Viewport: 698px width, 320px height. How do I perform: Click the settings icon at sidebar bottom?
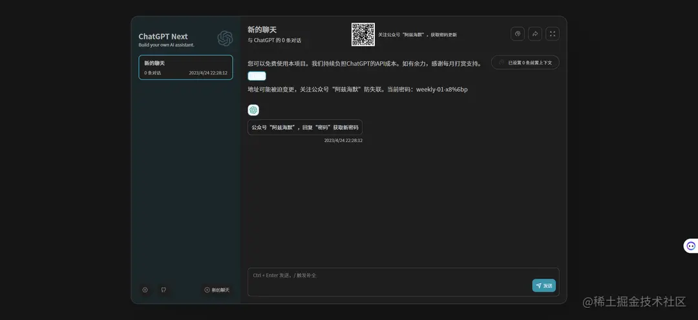click(145, 290)
